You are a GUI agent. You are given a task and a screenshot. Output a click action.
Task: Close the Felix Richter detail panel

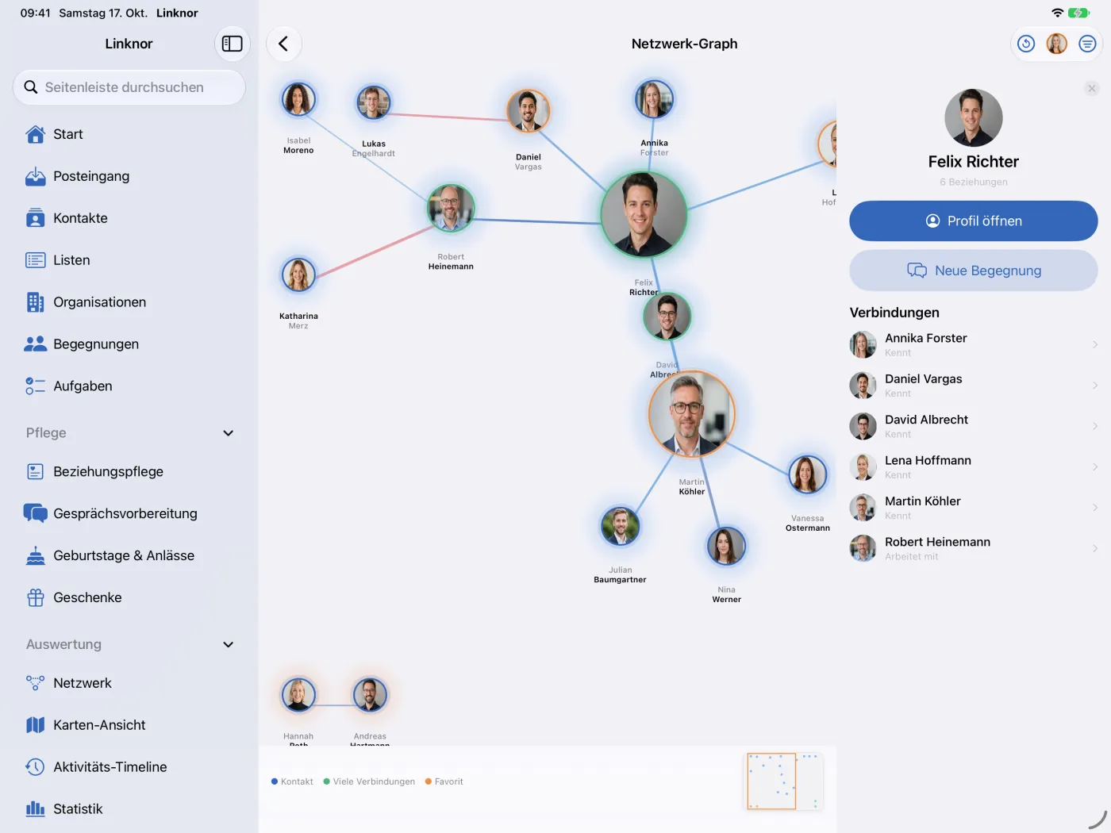click(x=1092, y=88)
